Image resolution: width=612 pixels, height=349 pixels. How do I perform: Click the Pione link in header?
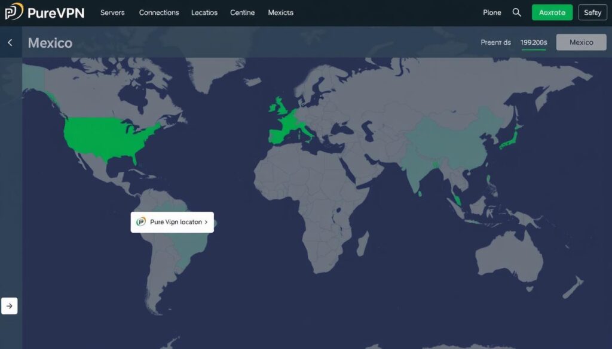click(492, 13)
